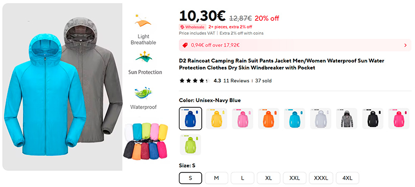415x187 pixels.
Task: Select size XXXL option
Action: click(x=321, y=178)
